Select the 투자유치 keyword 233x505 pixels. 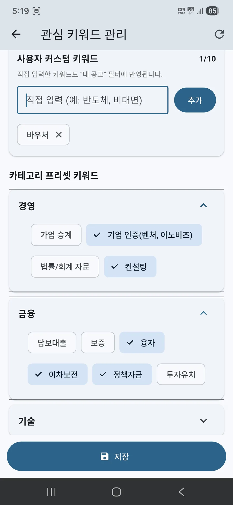click(181, 374)
